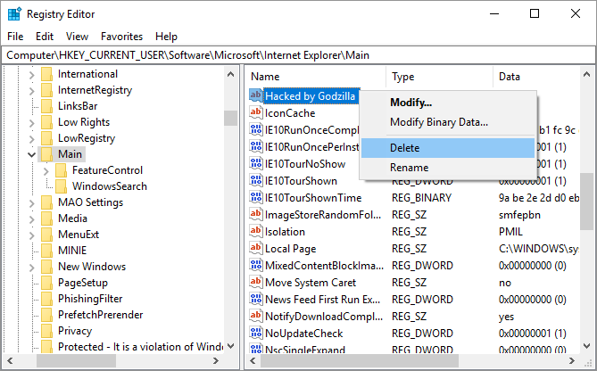Click the Registry Editor app icon in title bar
The image size is (597, 371).
click(x=13, y=13)
